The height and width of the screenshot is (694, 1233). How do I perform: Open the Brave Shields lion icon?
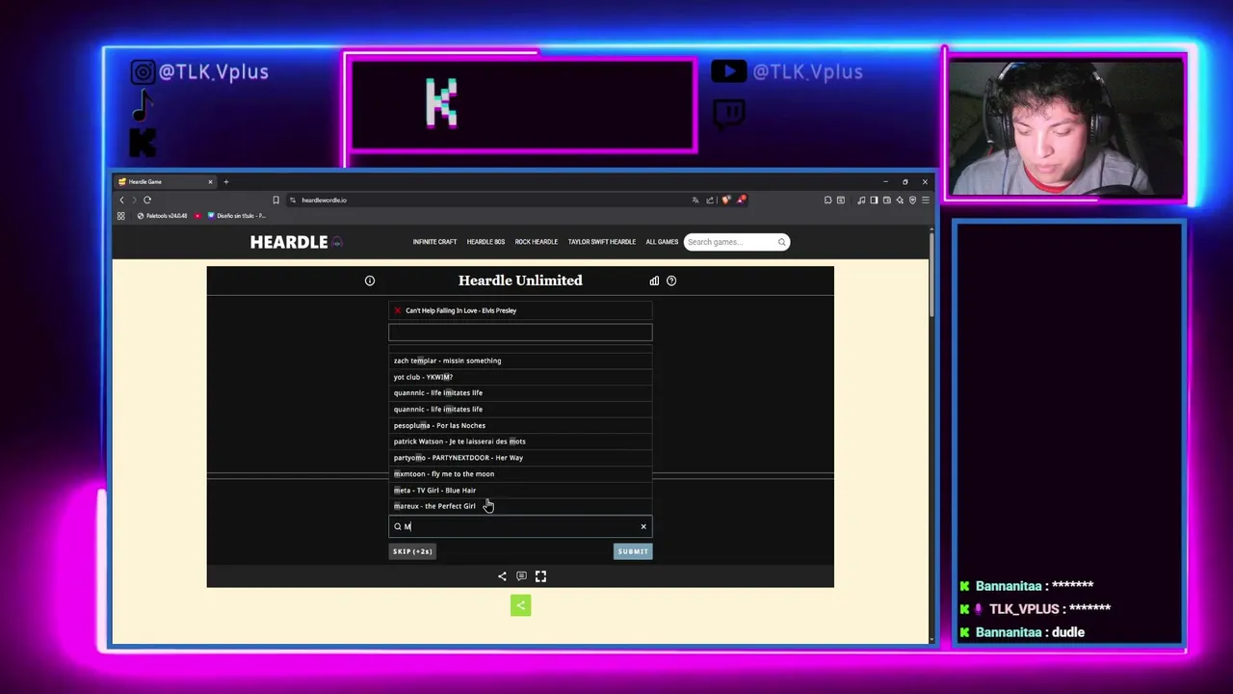726,200
